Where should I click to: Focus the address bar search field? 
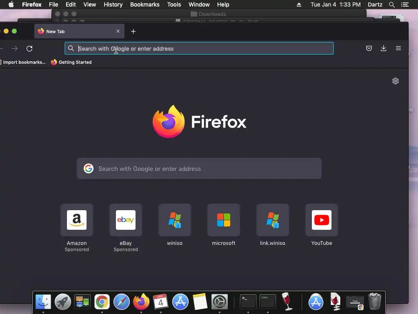click(199, 49)
